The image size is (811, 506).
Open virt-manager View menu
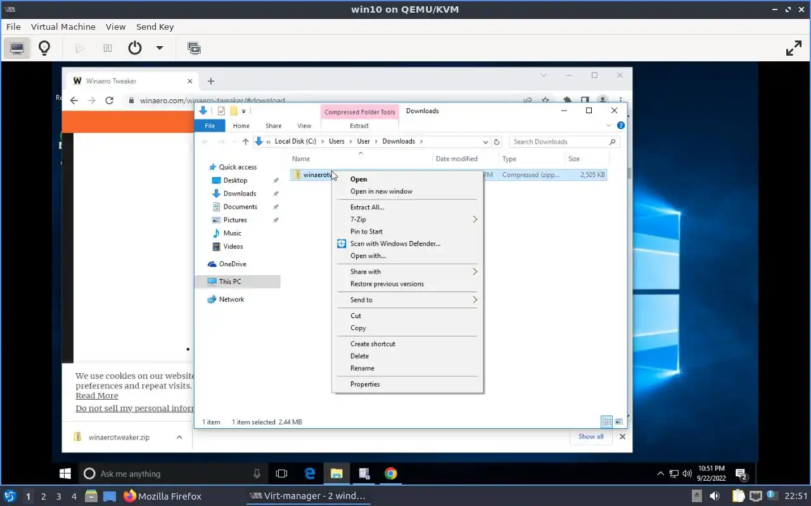[115, 27]
